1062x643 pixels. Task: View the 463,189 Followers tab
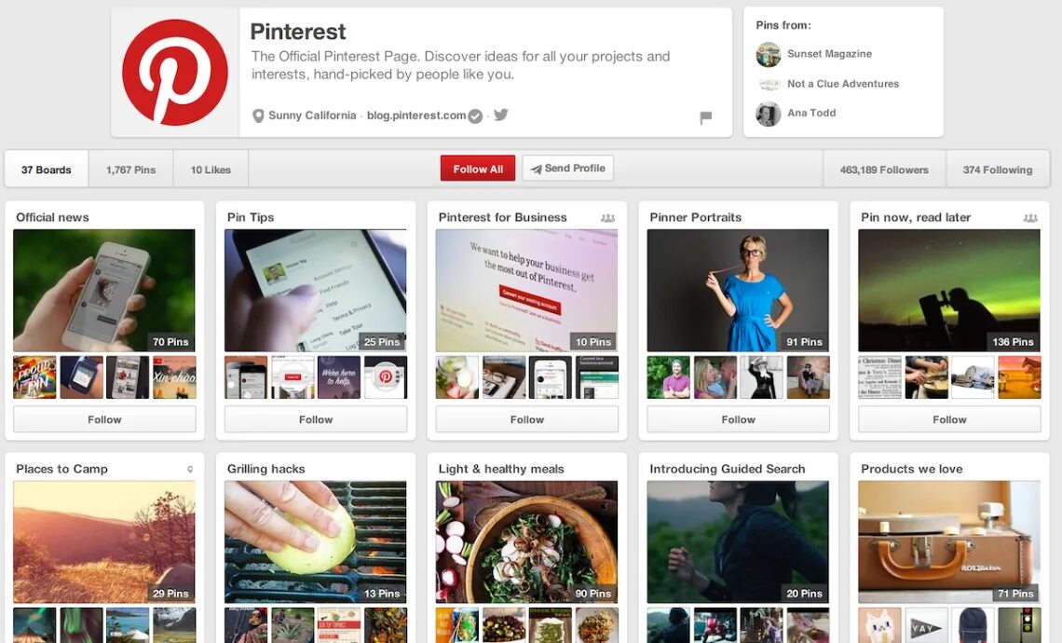pos(884,170)
